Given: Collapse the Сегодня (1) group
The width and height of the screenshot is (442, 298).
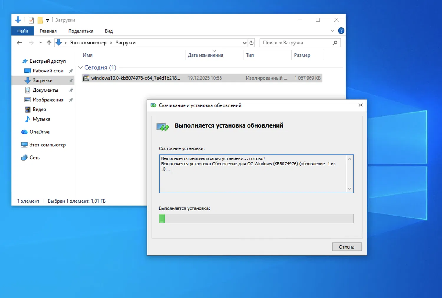Looking at the screenshot, I should pos(80,67).
